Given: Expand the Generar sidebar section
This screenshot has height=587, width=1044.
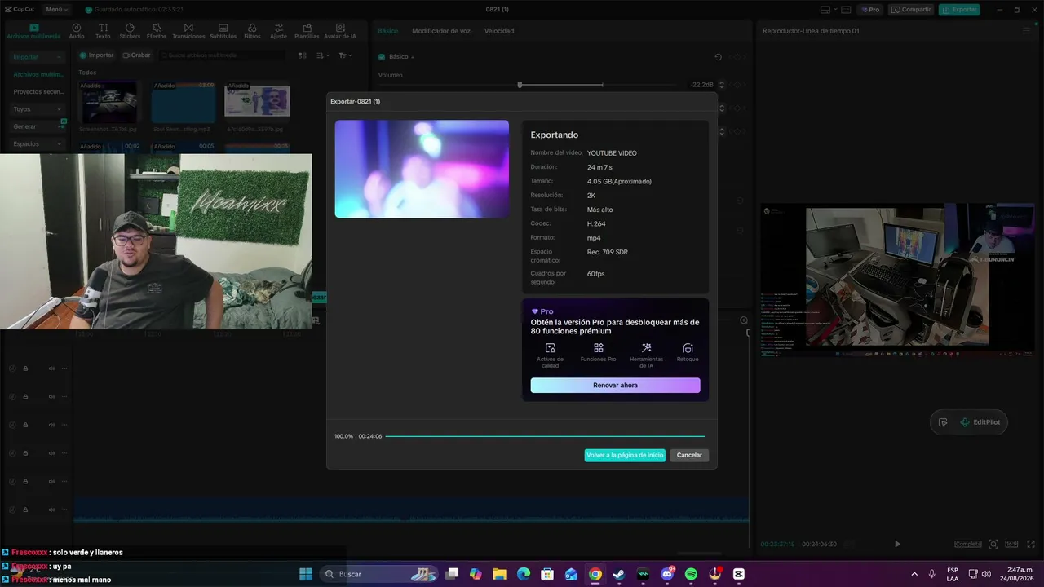Looking at the screenshot, I should pyautogui.click(x=38, y=126).
